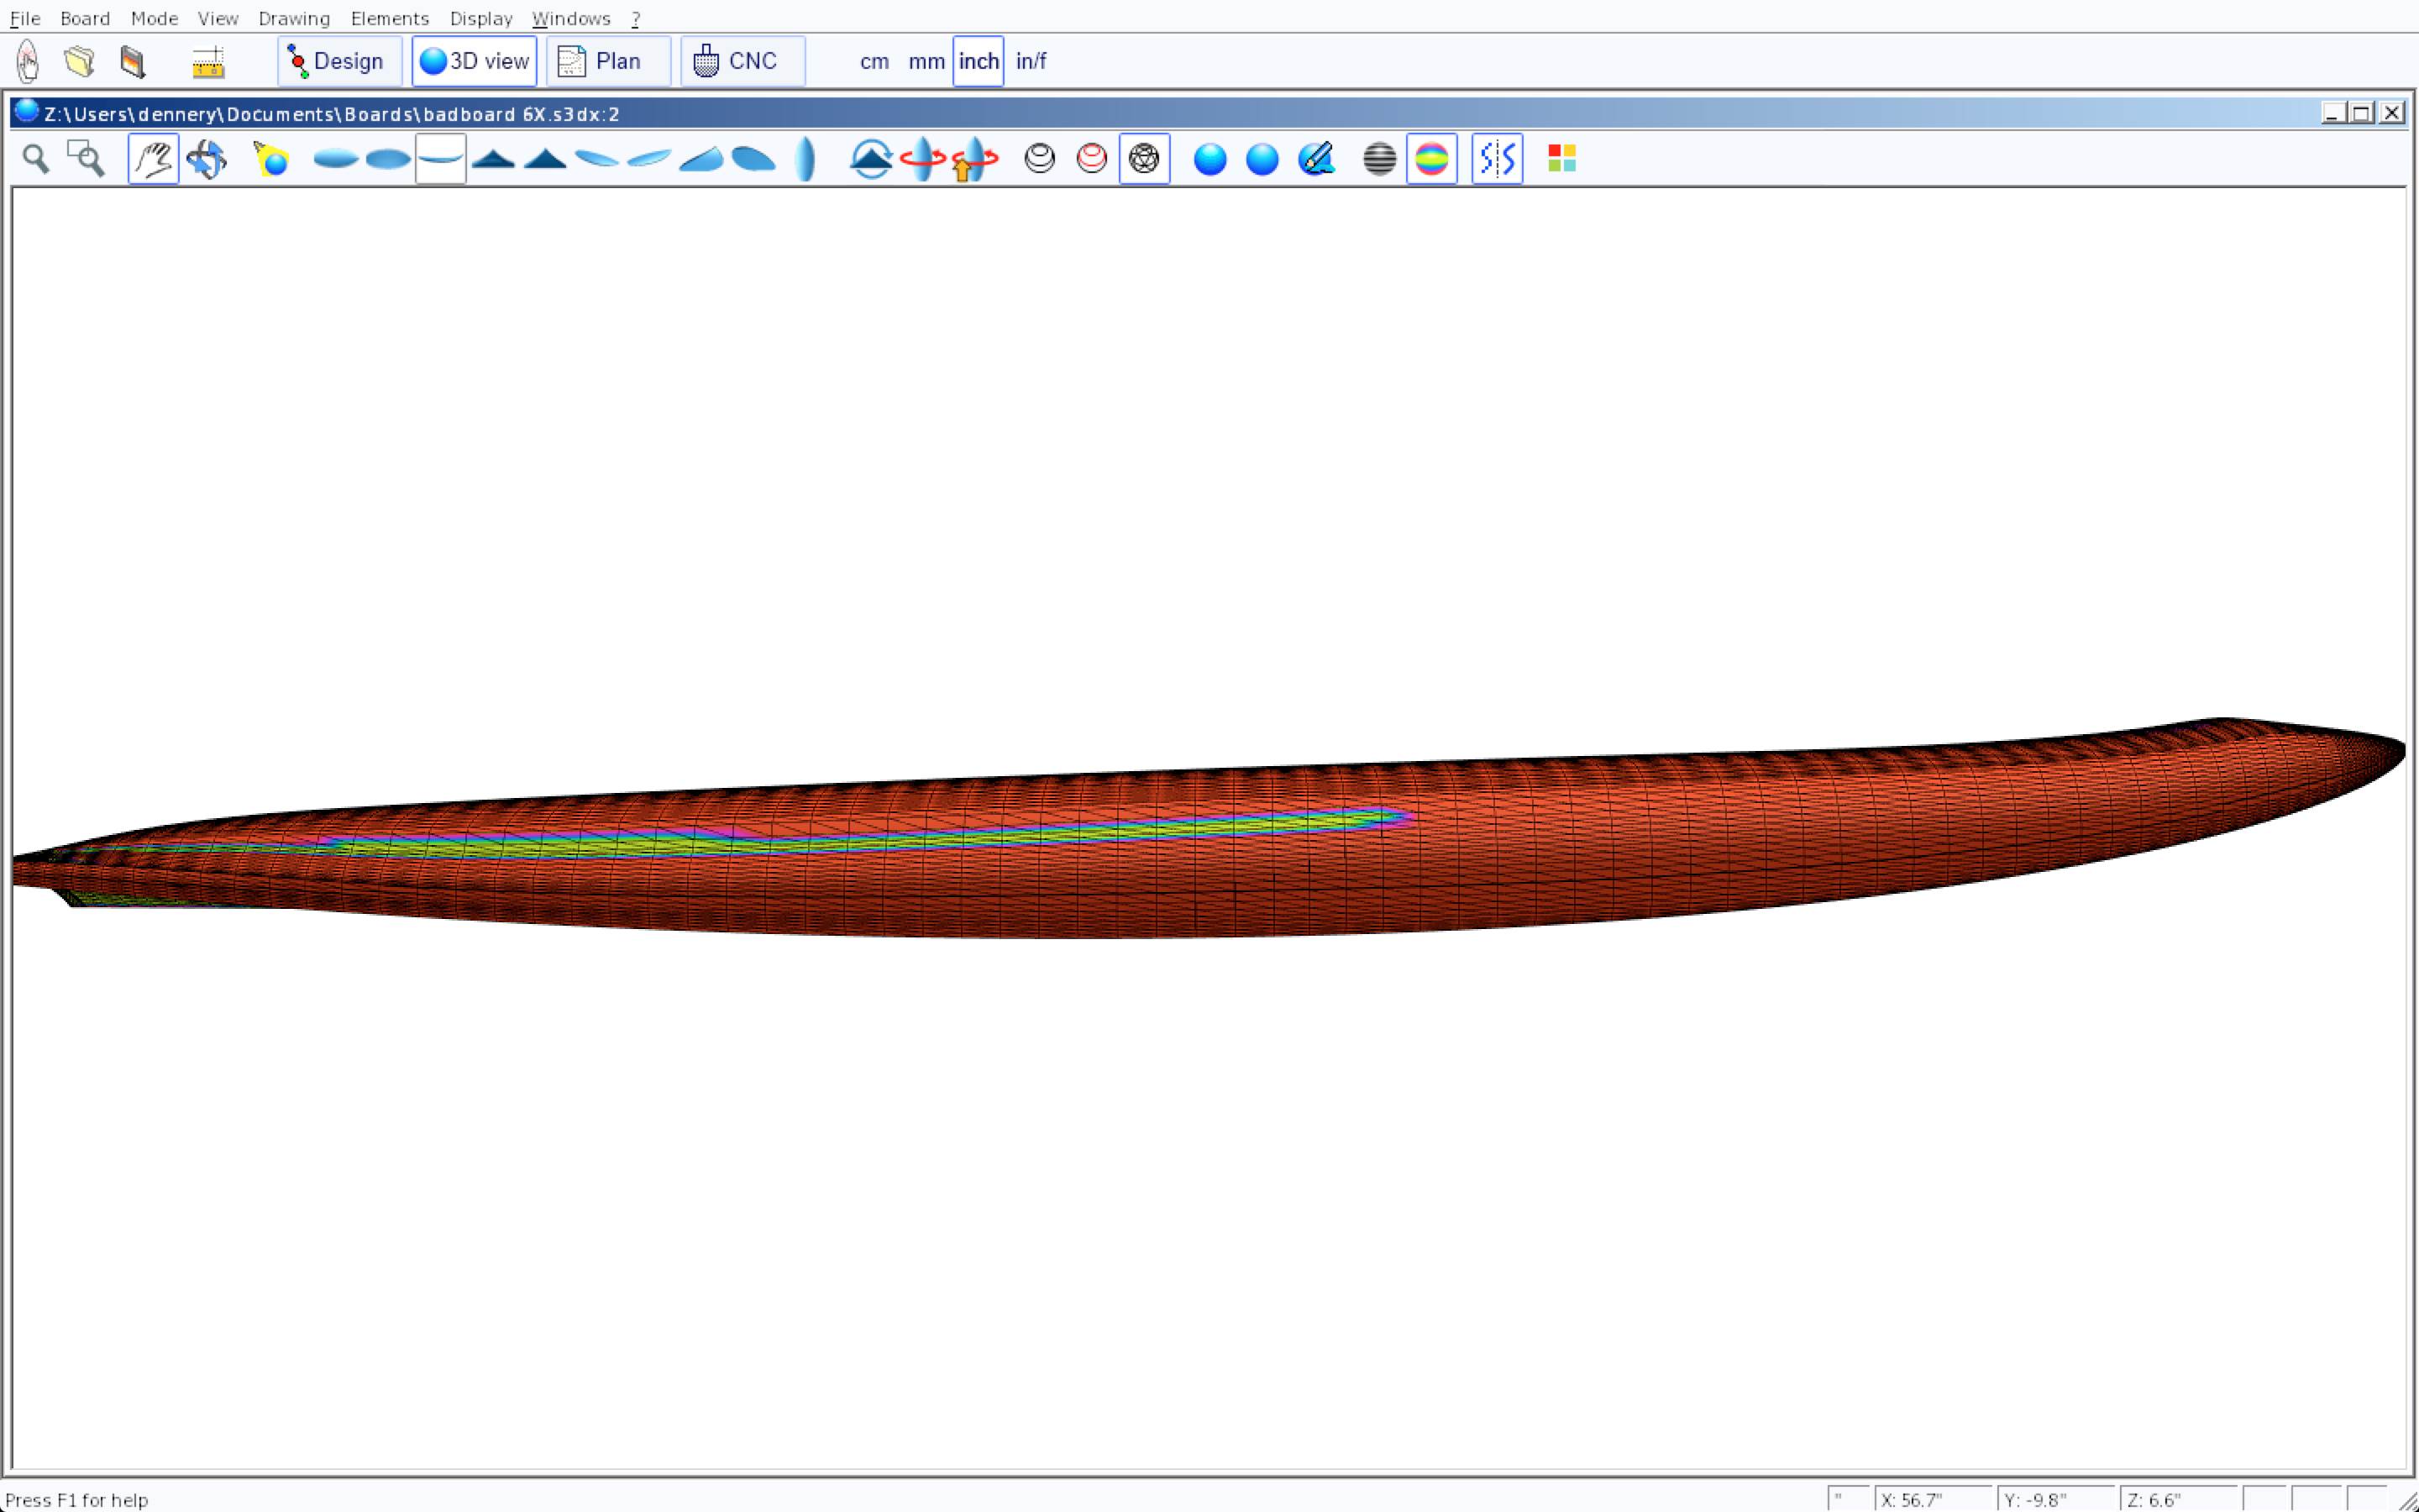Click the light source position icon
This screenshot has width=2419, height=1512.
[271, 159]
